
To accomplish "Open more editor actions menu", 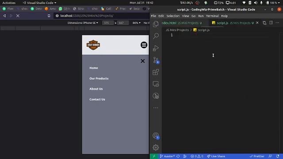I will coord(277,23).
